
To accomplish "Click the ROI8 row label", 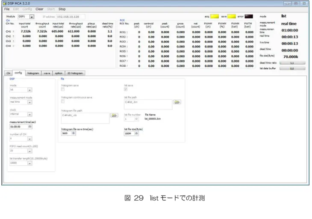I will point(124,66).
